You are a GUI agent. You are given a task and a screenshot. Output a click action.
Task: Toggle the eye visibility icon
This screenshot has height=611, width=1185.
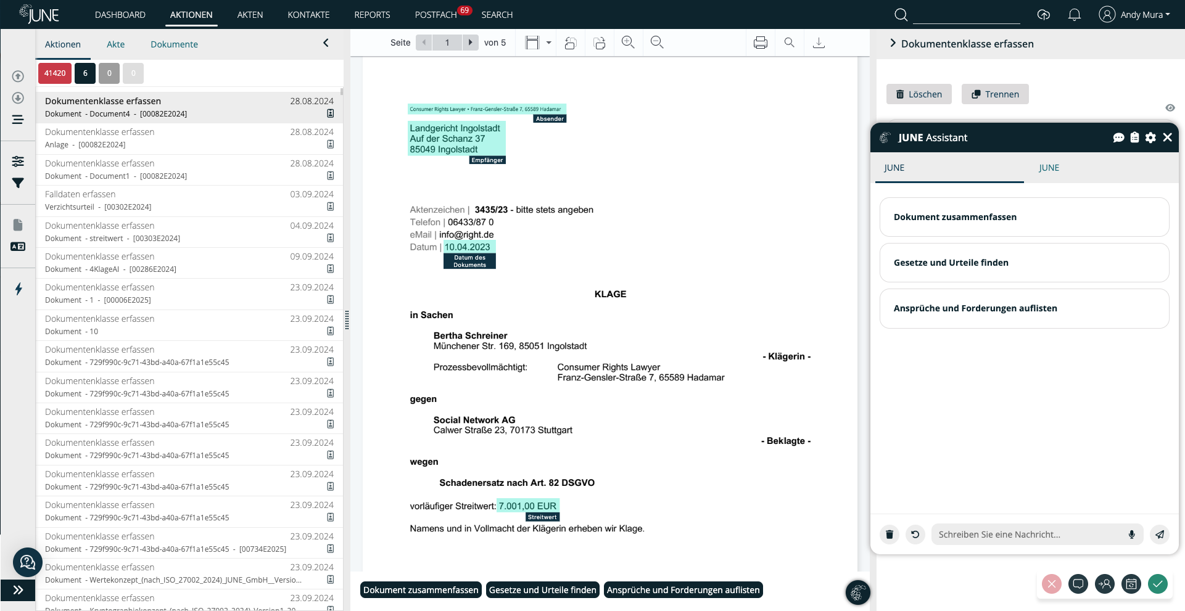click(x=1170, y=108)
